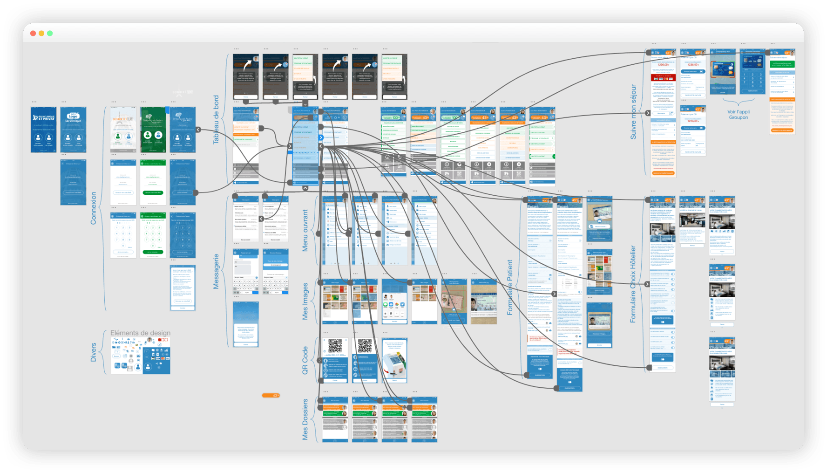Image resolution: width=827 pixels, height=473 pixels.
Task: Select the 'Formulaire Choix Hôtelier' section label
Action: click(x=633, y=284)
